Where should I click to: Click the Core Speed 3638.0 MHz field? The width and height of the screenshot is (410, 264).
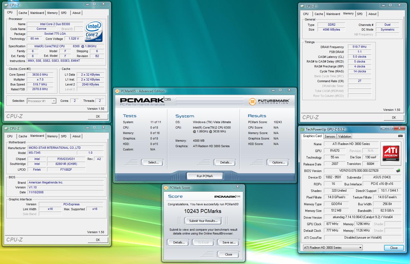[x=40, y=75]
